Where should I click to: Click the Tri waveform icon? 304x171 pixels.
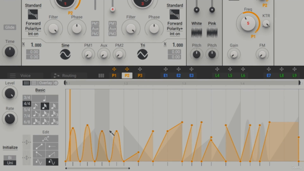click(x=142, y=54)
